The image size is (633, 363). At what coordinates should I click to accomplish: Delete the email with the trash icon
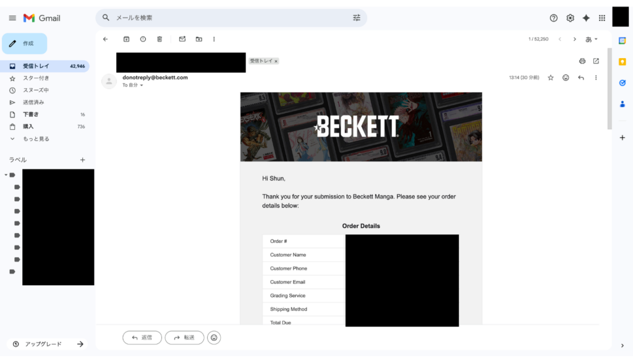pos(159,39)
